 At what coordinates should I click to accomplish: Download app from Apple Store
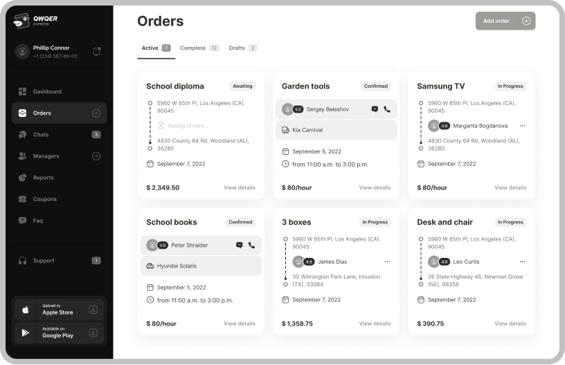click(59, 309)
